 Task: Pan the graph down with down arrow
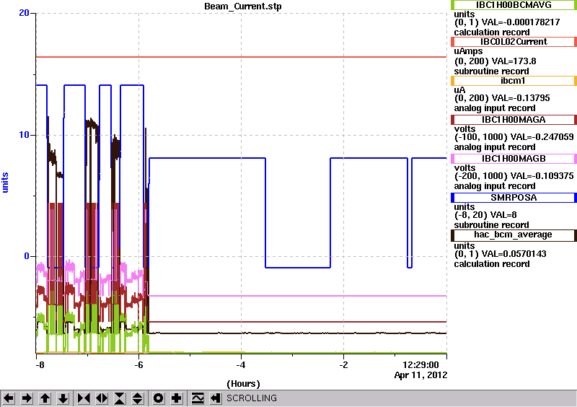(63, 398)
